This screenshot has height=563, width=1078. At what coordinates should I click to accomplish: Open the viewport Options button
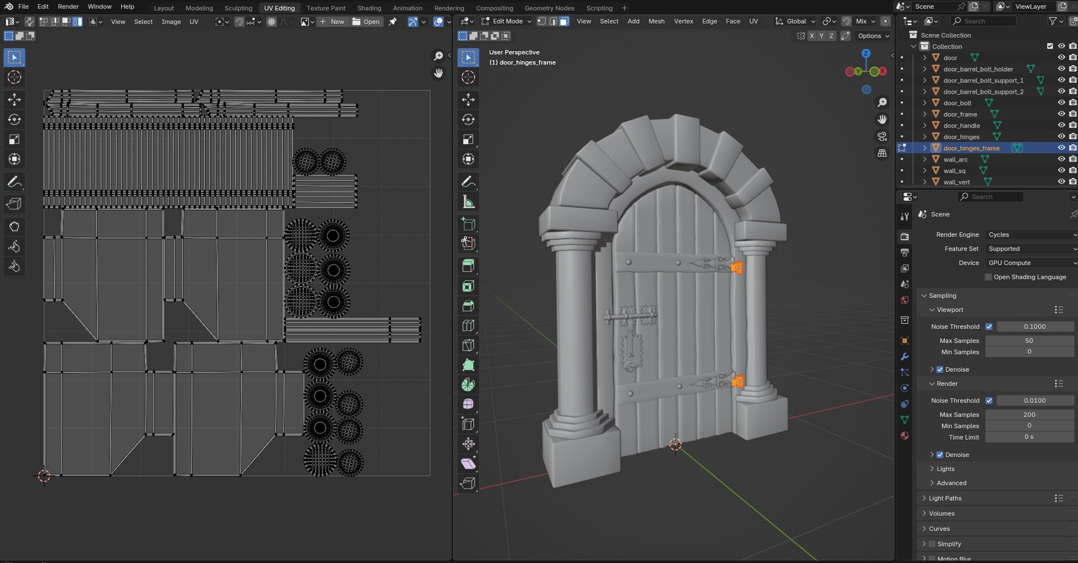tap(873, 36)
